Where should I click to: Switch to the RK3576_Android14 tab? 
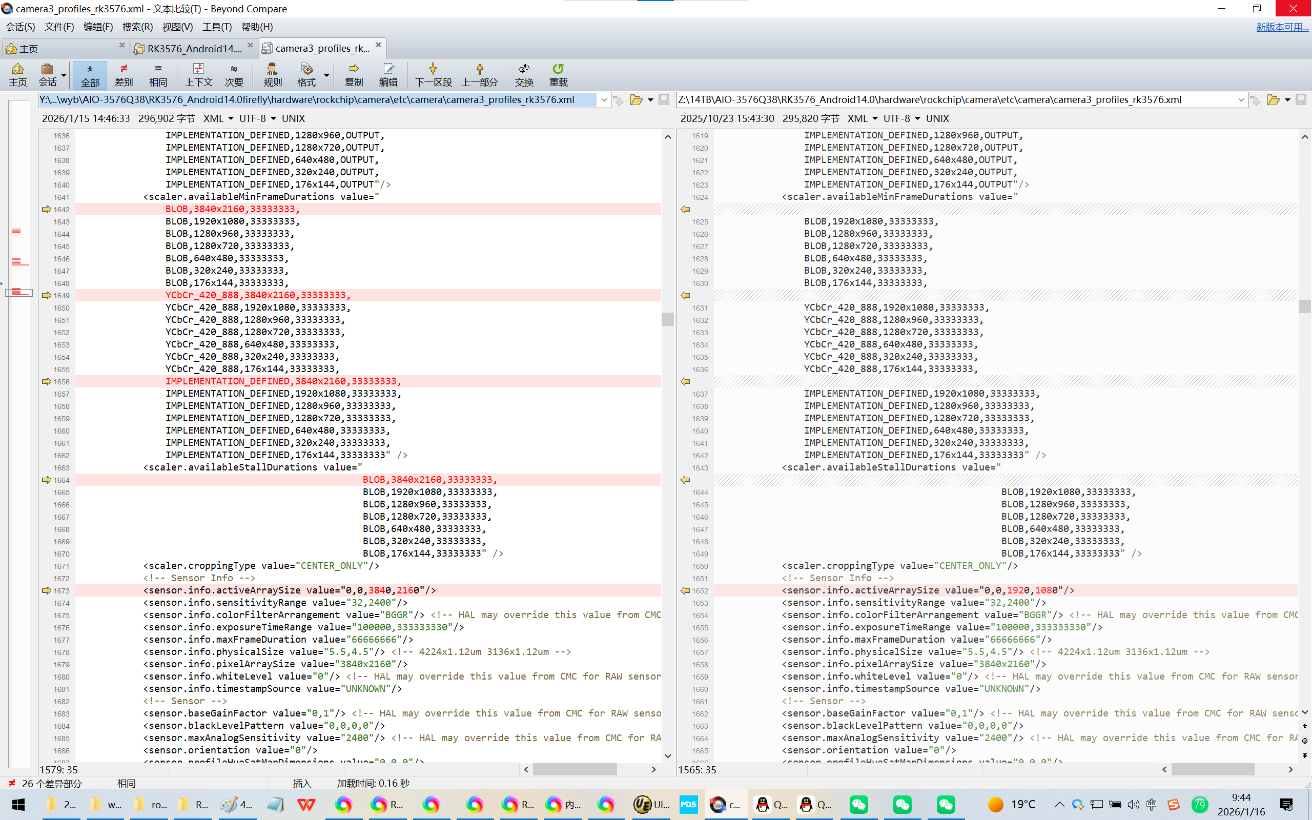tap(194, 48)
